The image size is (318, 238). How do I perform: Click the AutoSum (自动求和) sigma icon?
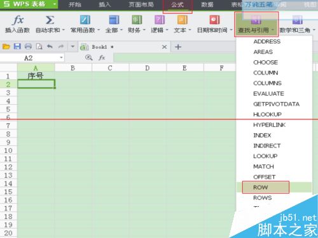[50, 20]
